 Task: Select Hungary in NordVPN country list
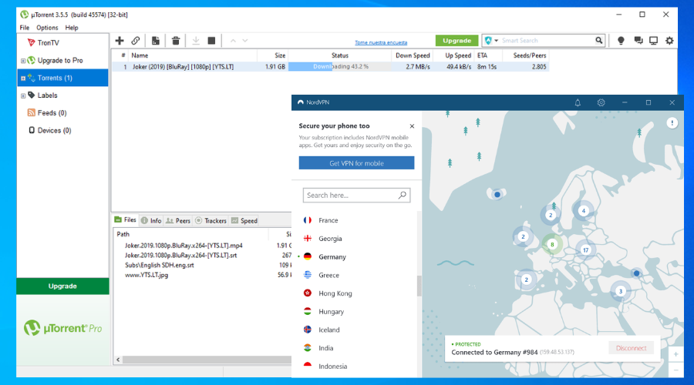(x=331, y=312)
